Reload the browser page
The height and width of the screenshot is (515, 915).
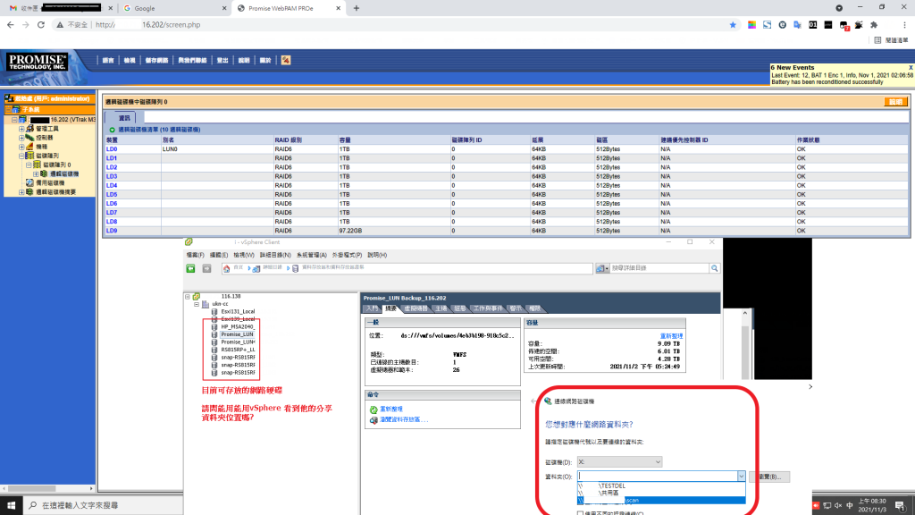pos(41,25)
